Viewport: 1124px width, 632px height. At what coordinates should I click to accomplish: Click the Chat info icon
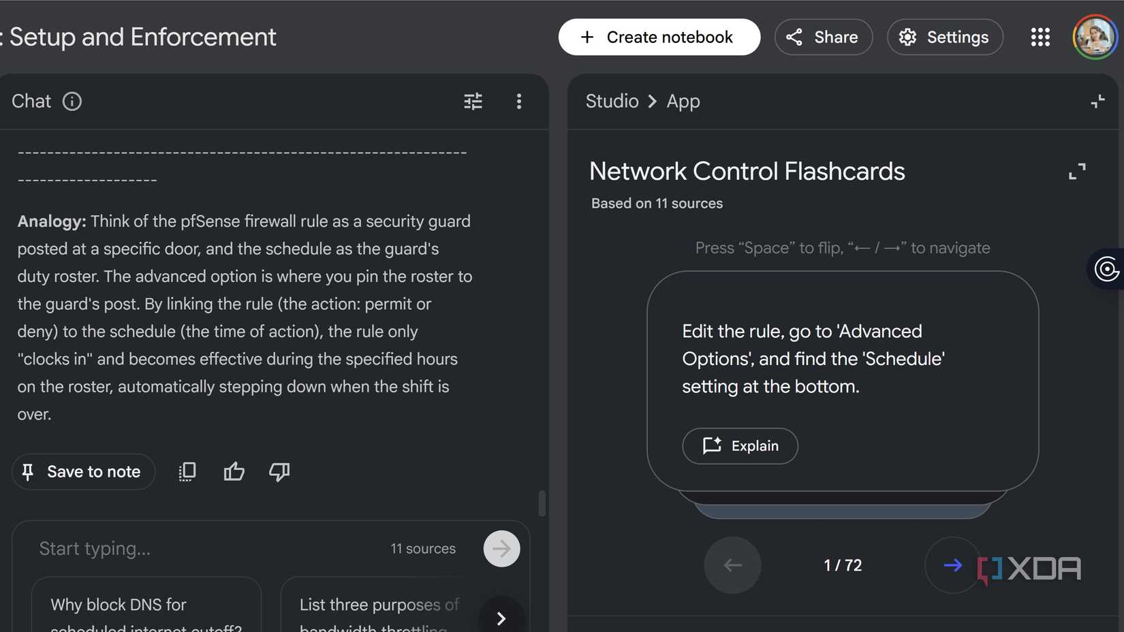tap(72, 101)
